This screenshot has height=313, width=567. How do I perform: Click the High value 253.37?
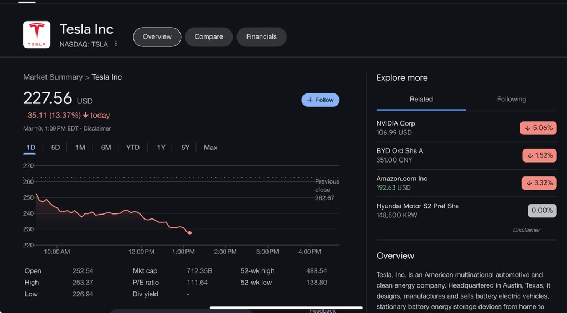click(83, 283)
